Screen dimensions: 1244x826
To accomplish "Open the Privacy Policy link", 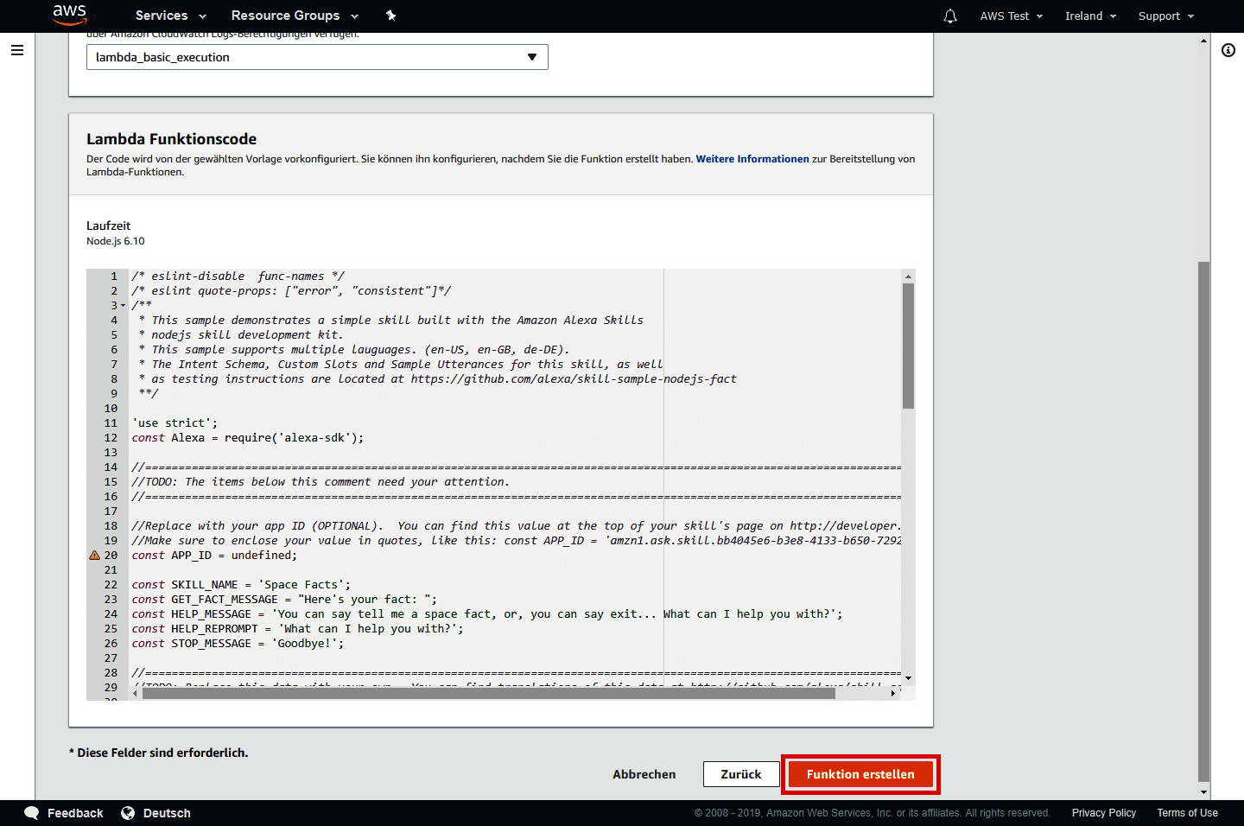I will click(x=1103, y=812).
